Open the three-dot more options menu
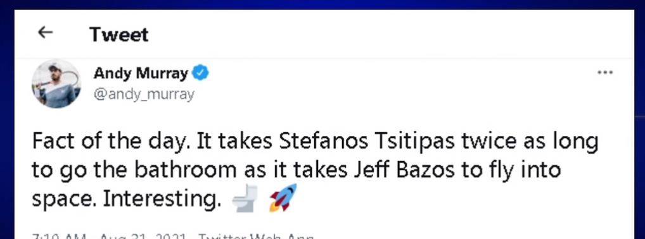 tap(605, 73)
